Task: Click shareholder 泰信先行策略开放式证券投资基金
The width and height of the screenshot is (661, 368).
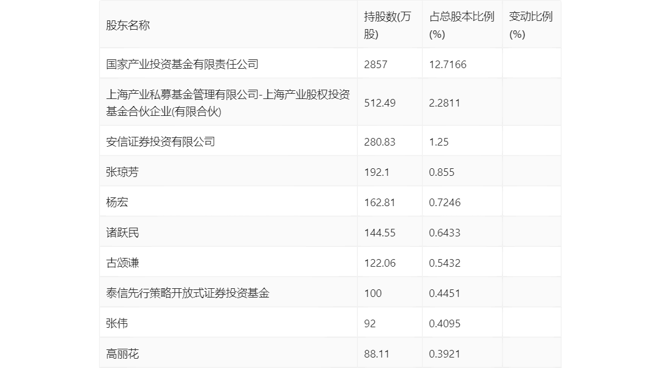Action: (x=188, y=293)
